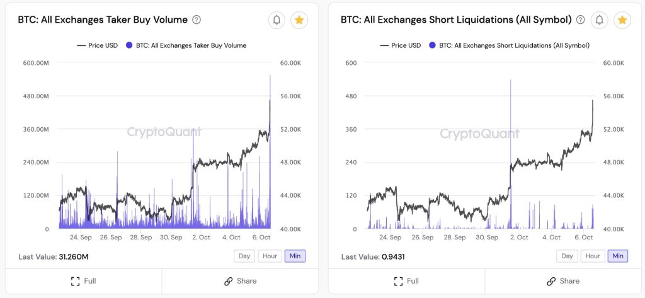Click Full button under Short Liquidations chart
645x298 pixels.
[x=406, y=281]
